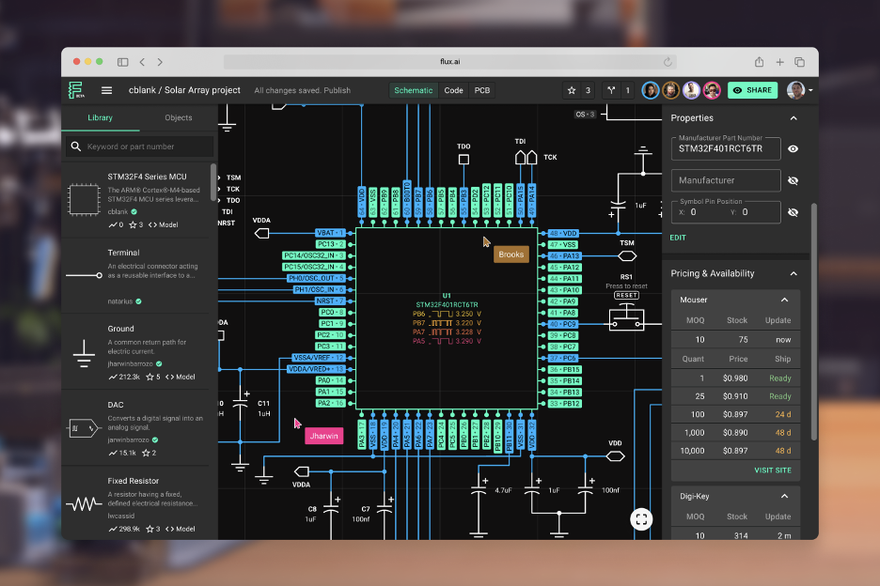The width and height of the screenshot is (880, 586).
Task: Click the Flux logo icon
Action: (76, 90)
